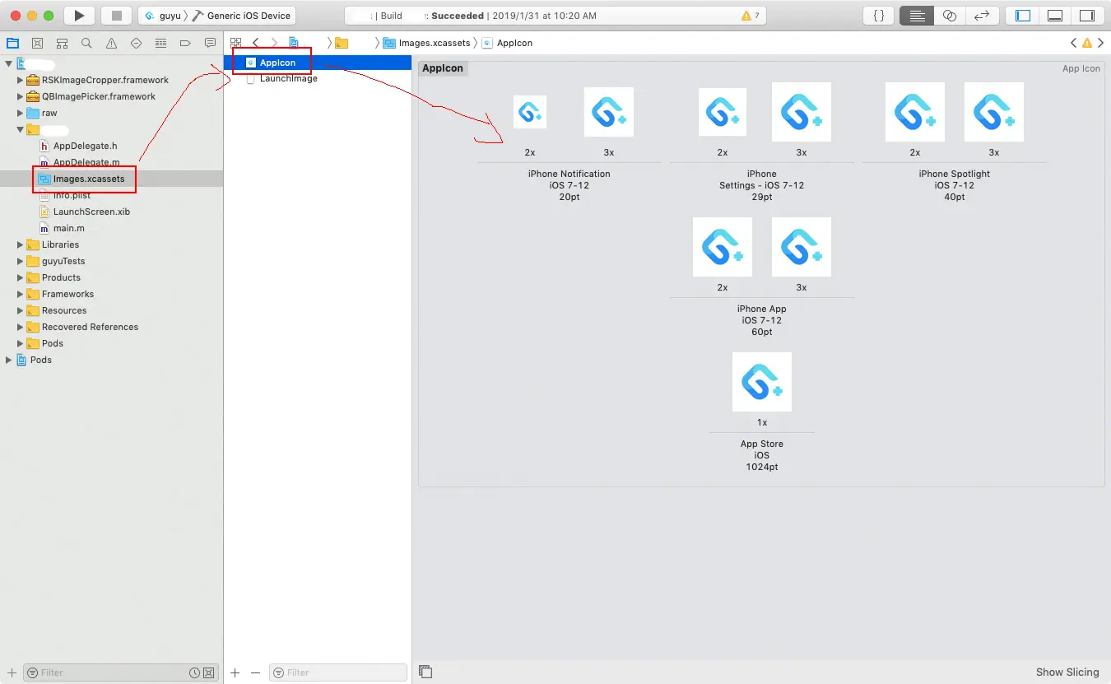The image size is (1111, 684).
Task: Toggle the asset outline view
Action: click(x=425, y=672)
